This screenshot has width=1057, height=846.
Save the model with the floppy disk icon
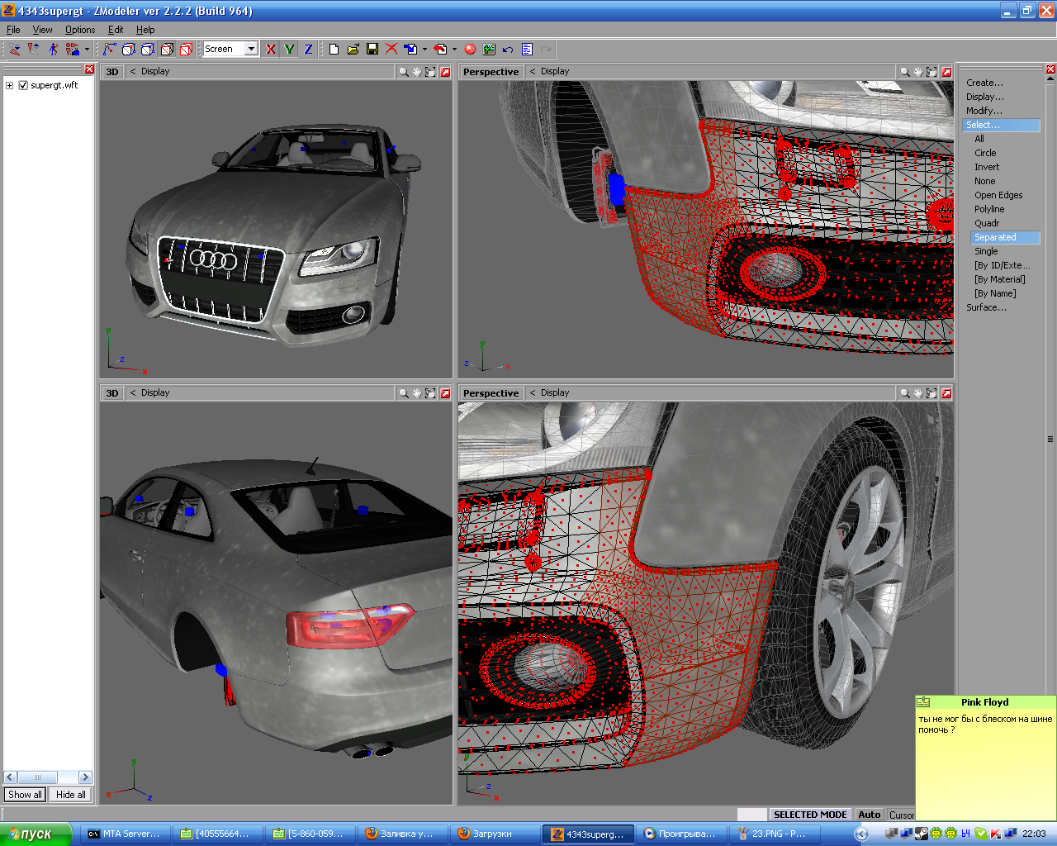click(x=372, y=50)
